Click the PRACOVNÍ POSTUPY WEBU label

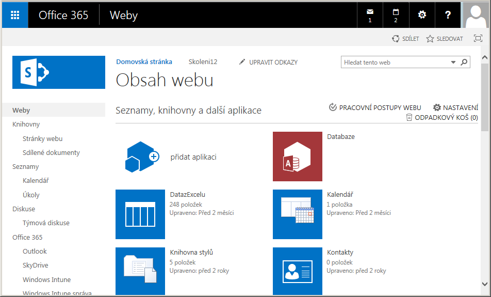(x=380, y=107)
